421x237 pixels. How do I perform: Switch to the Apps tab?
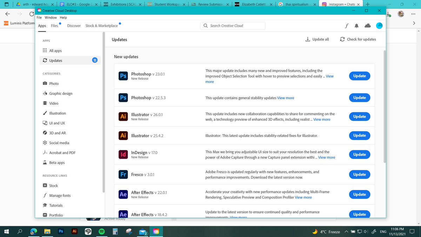click(42, 26)
